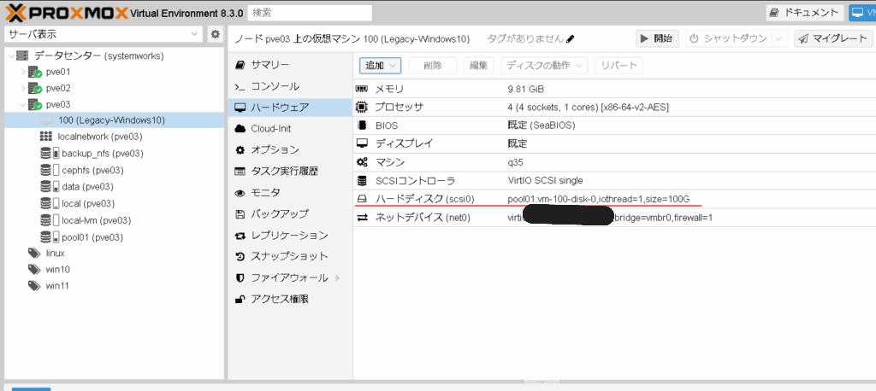The width and height of the screenshot is (876, 391).
Task: Select the ハードウェア tab
Action: coord(291,107)
